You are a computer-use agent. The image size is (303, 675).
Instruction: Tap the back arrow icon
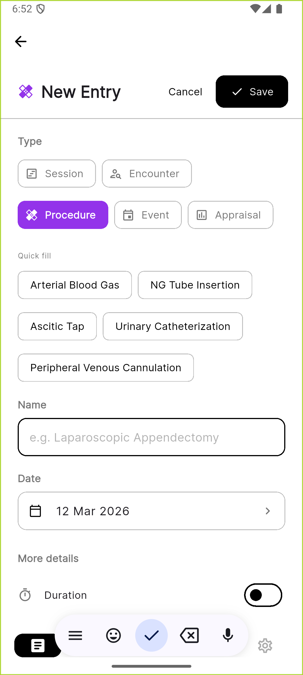pos(21,42)
